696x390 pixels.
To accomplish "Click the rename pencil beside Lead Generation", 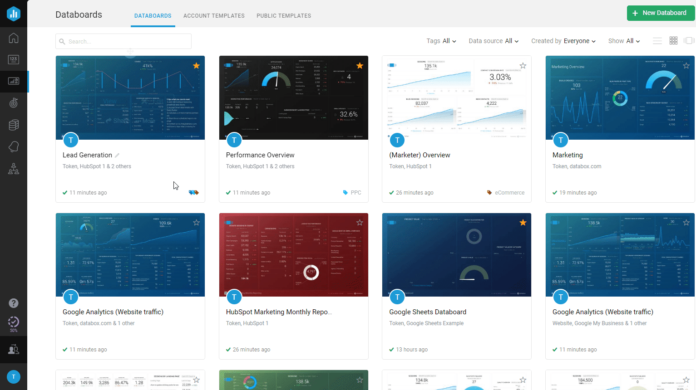I will [117, 155].
